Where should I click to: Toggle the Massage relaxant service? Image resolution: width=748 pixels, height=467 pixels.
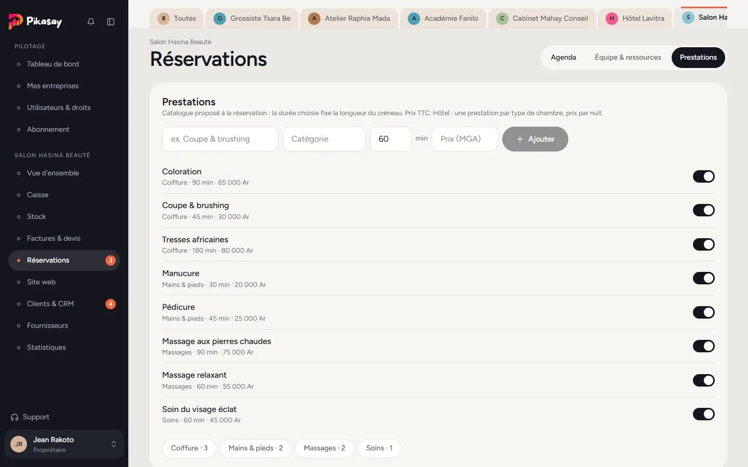coord(704,380)
